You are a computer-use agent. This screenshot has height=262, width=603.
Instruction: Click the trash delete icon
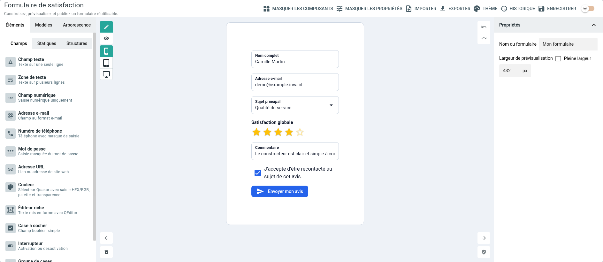[106, 252]
